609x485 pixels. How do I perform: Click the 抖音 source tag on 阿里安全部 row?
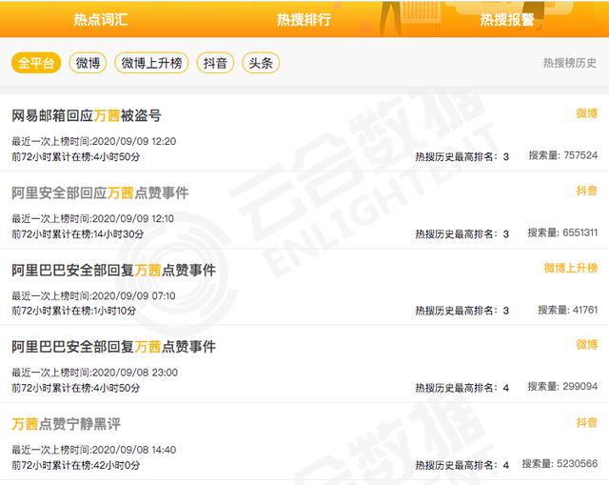[x=586, y=191]
